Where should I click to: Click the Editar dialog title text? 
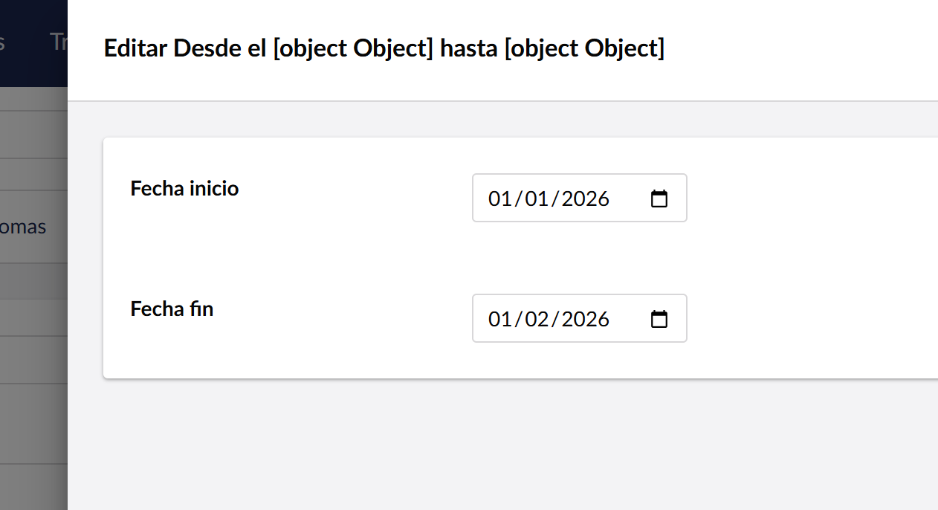pos(384,48)
